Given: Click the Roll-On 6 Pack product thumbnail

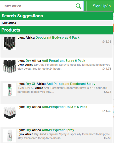Looking at the screenshot, I should click(10, 113).
